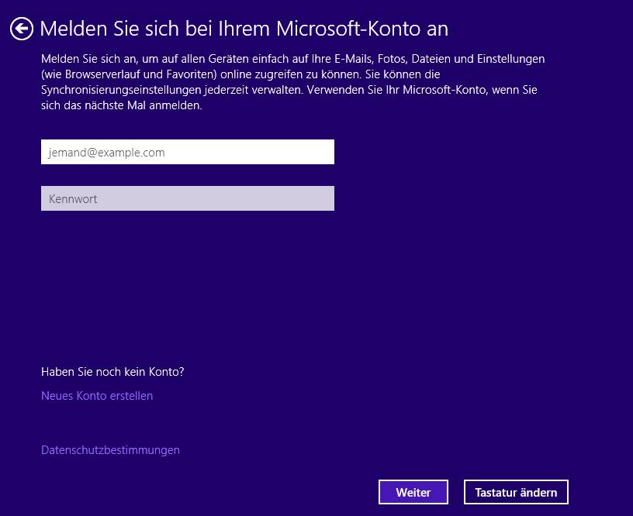This screenshot has height=516, width=633.
Task: Continue sign-in with Weiter
Action: (x=413, y=492)
